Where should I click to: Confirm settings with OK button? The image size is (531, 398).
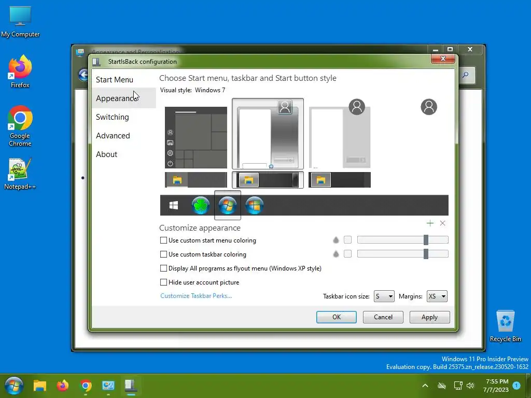pos(336,317)
